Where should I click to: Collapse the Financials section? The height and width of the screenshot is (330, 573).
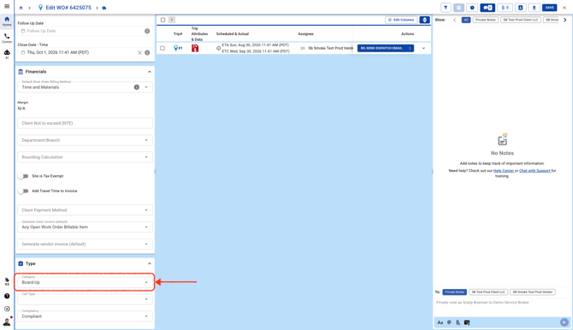coord(149,72)
